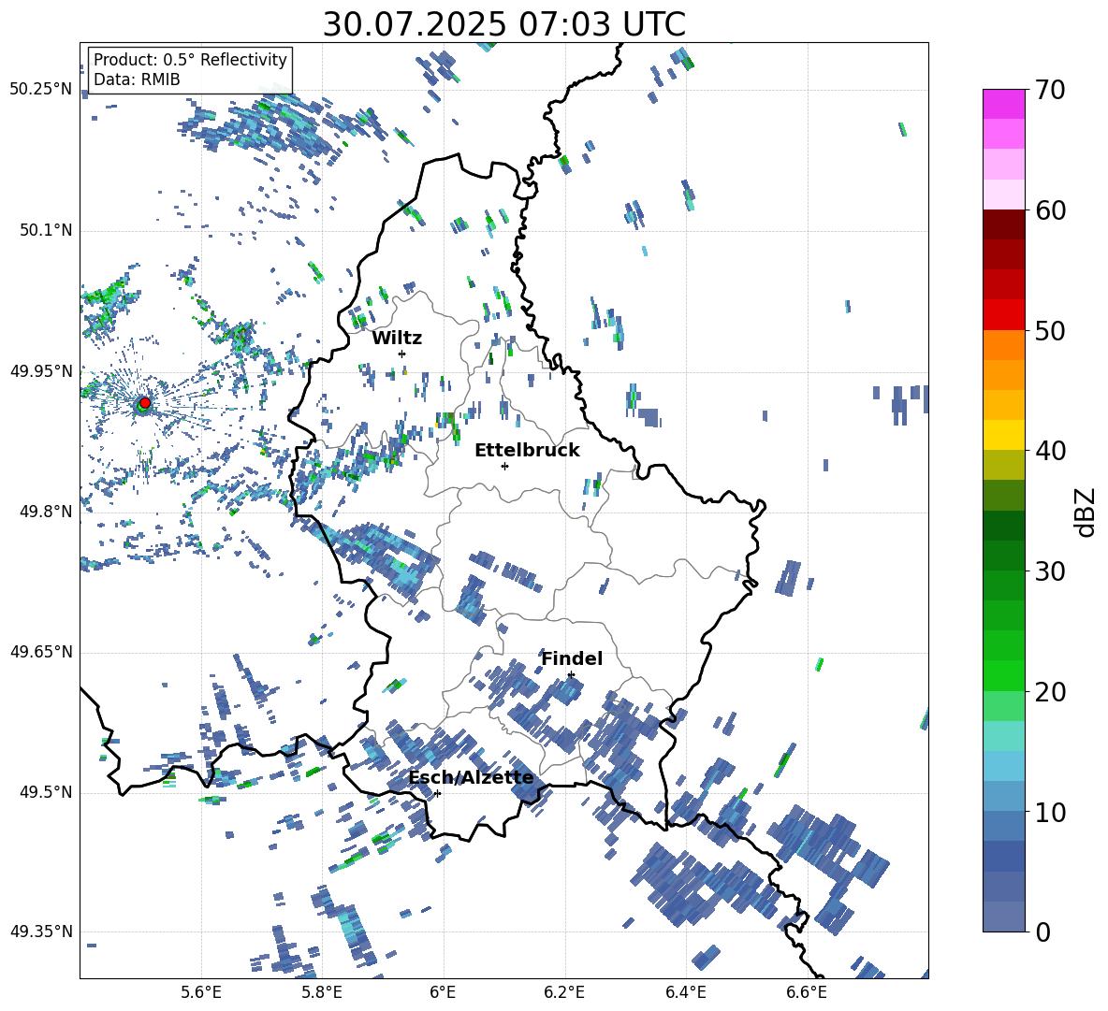The width and height of the screenshot is (1108, 1011).
Task: Click the 49.95°N latitude label
Action: 41,371
